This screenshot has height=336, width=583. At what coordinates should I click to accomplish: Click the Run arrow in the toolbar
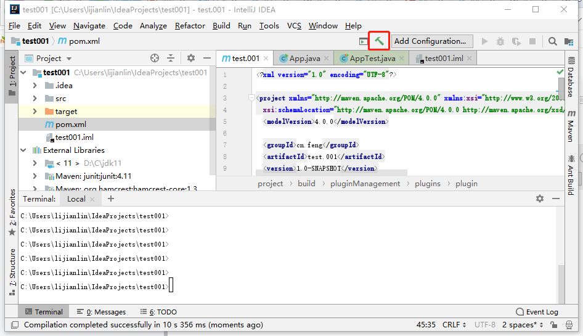click(484, 41)
